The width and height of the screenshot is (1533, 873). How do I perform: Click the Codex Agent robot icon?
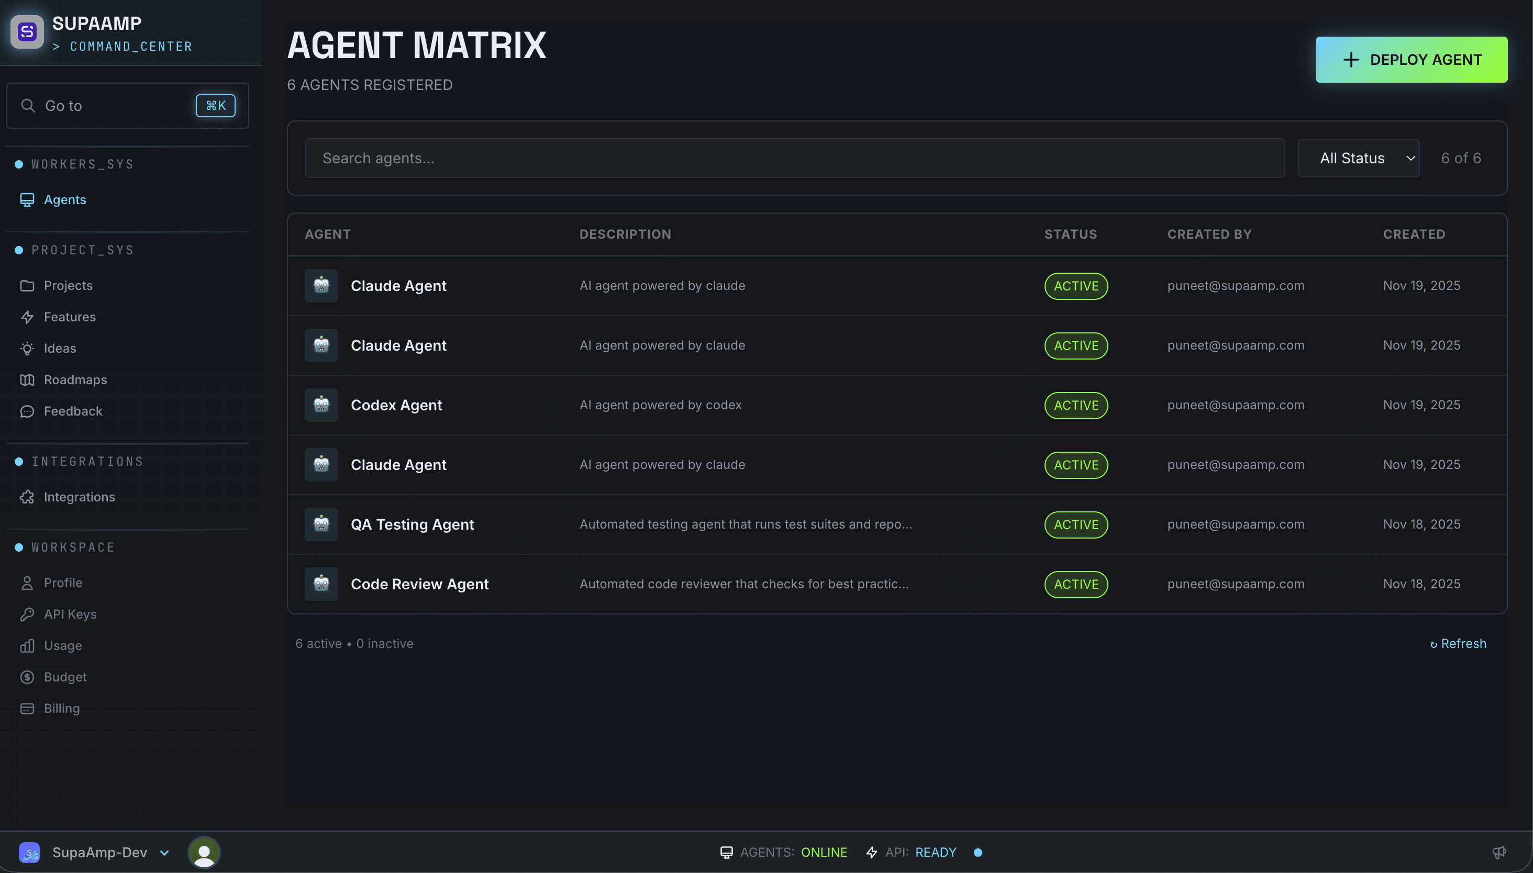[321, 405]
